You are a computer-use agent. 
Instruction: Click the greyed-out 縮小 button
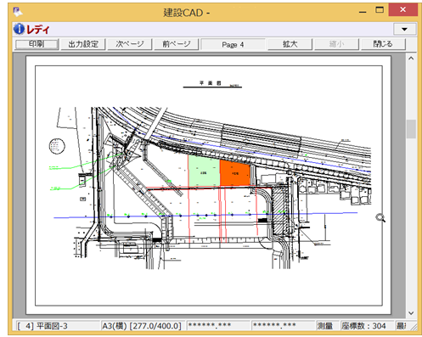(336, 44)
